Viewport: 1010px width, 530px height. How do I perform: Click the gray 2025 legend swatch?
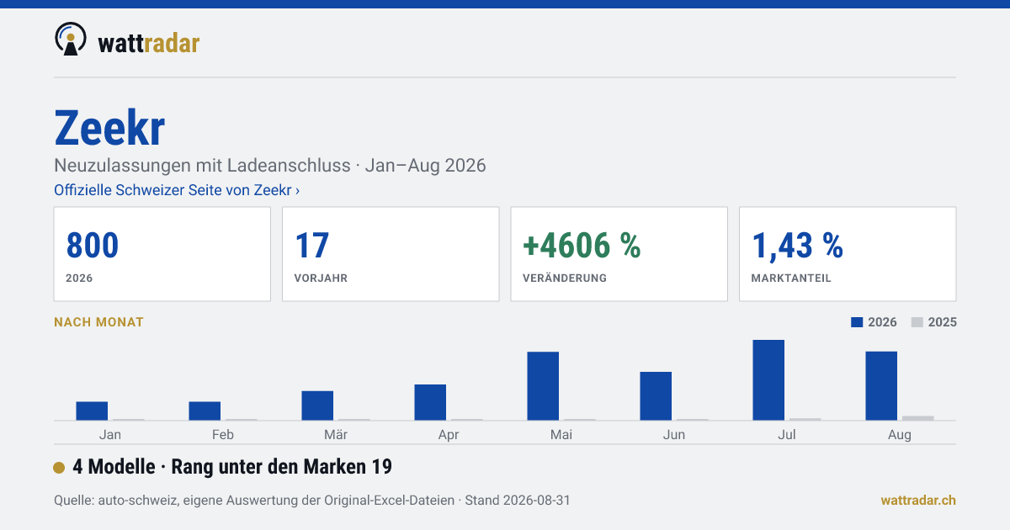[917, 322]
